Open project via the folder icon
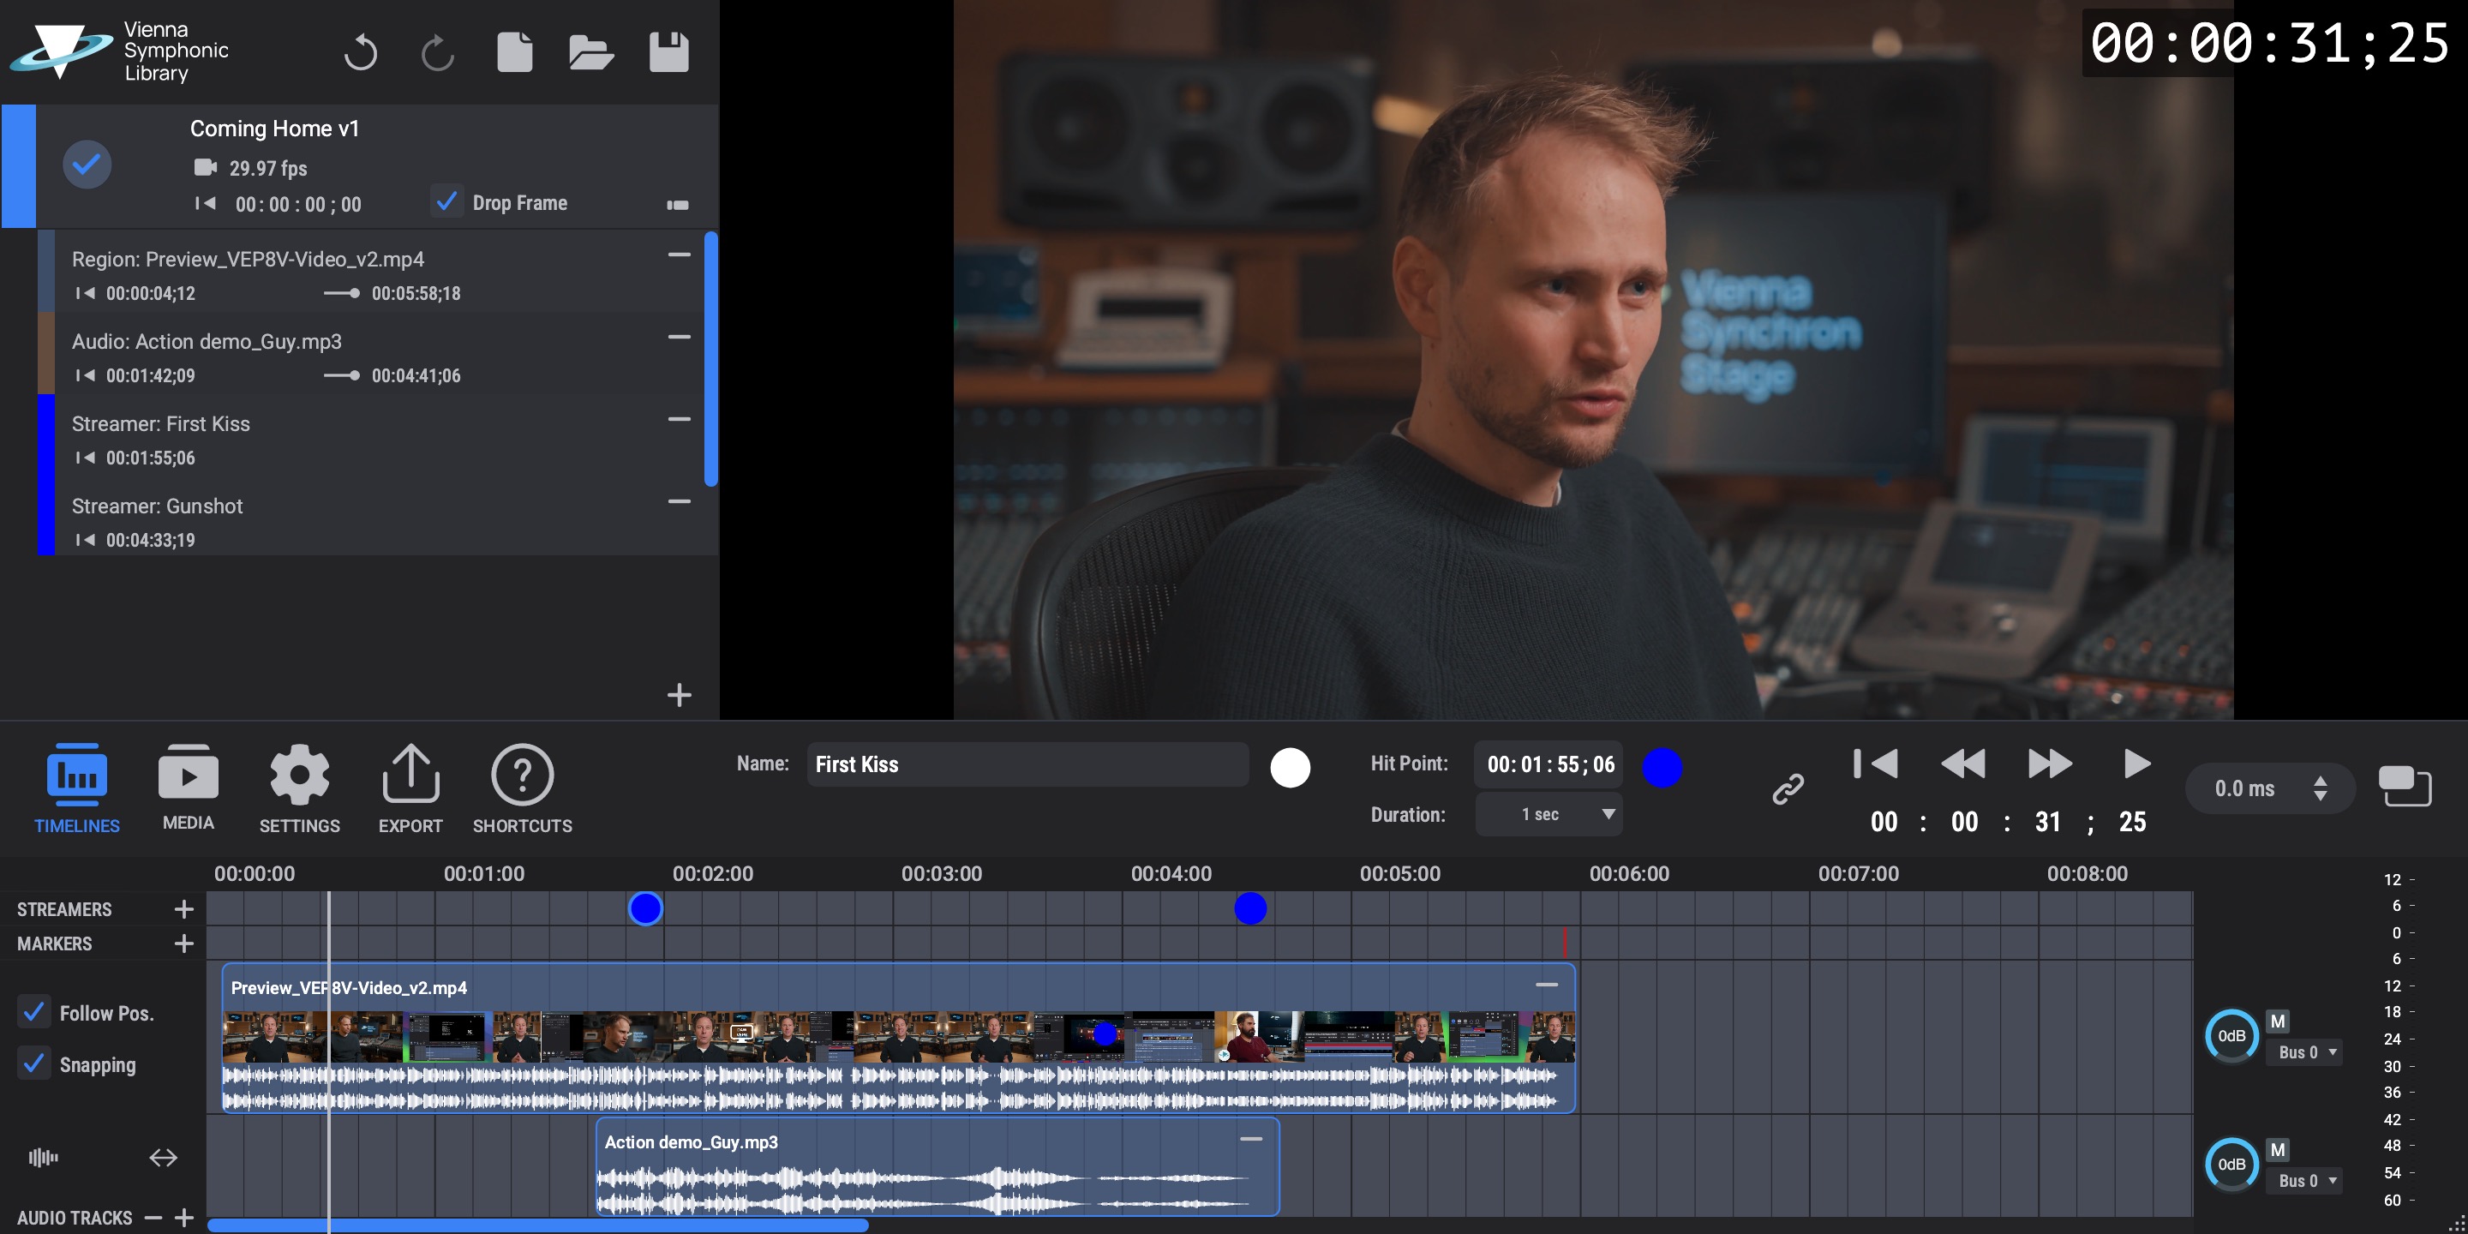Viewport: 2468px width, 1234px height. (x=590, y=51)
